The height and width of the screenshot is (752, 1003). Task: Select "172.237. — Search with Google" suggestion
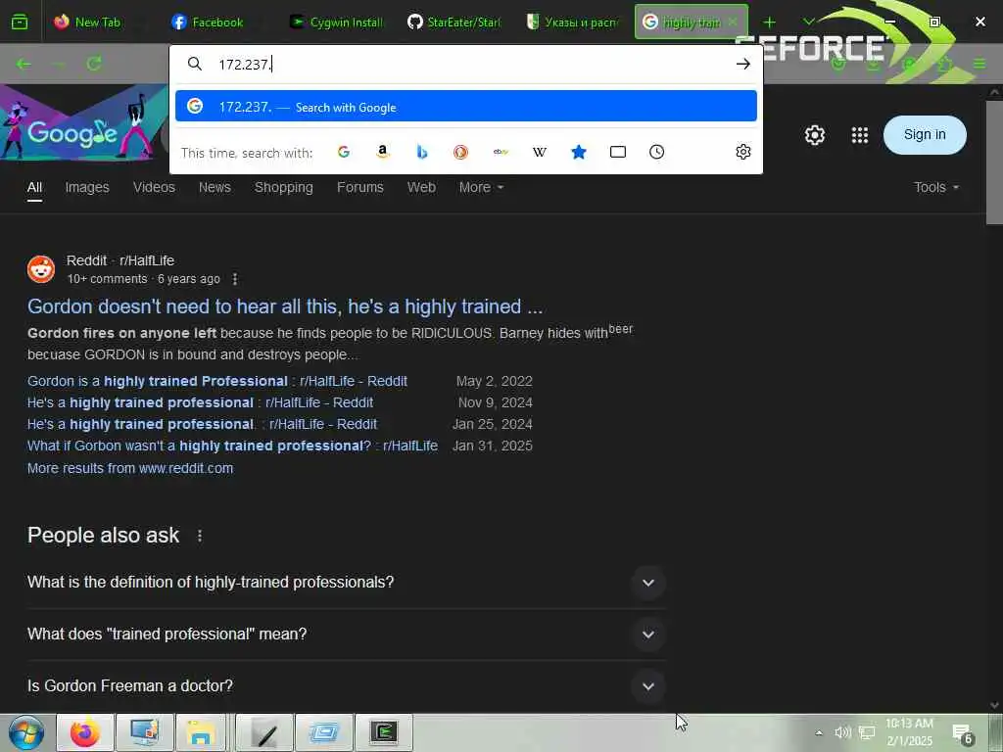465,107
